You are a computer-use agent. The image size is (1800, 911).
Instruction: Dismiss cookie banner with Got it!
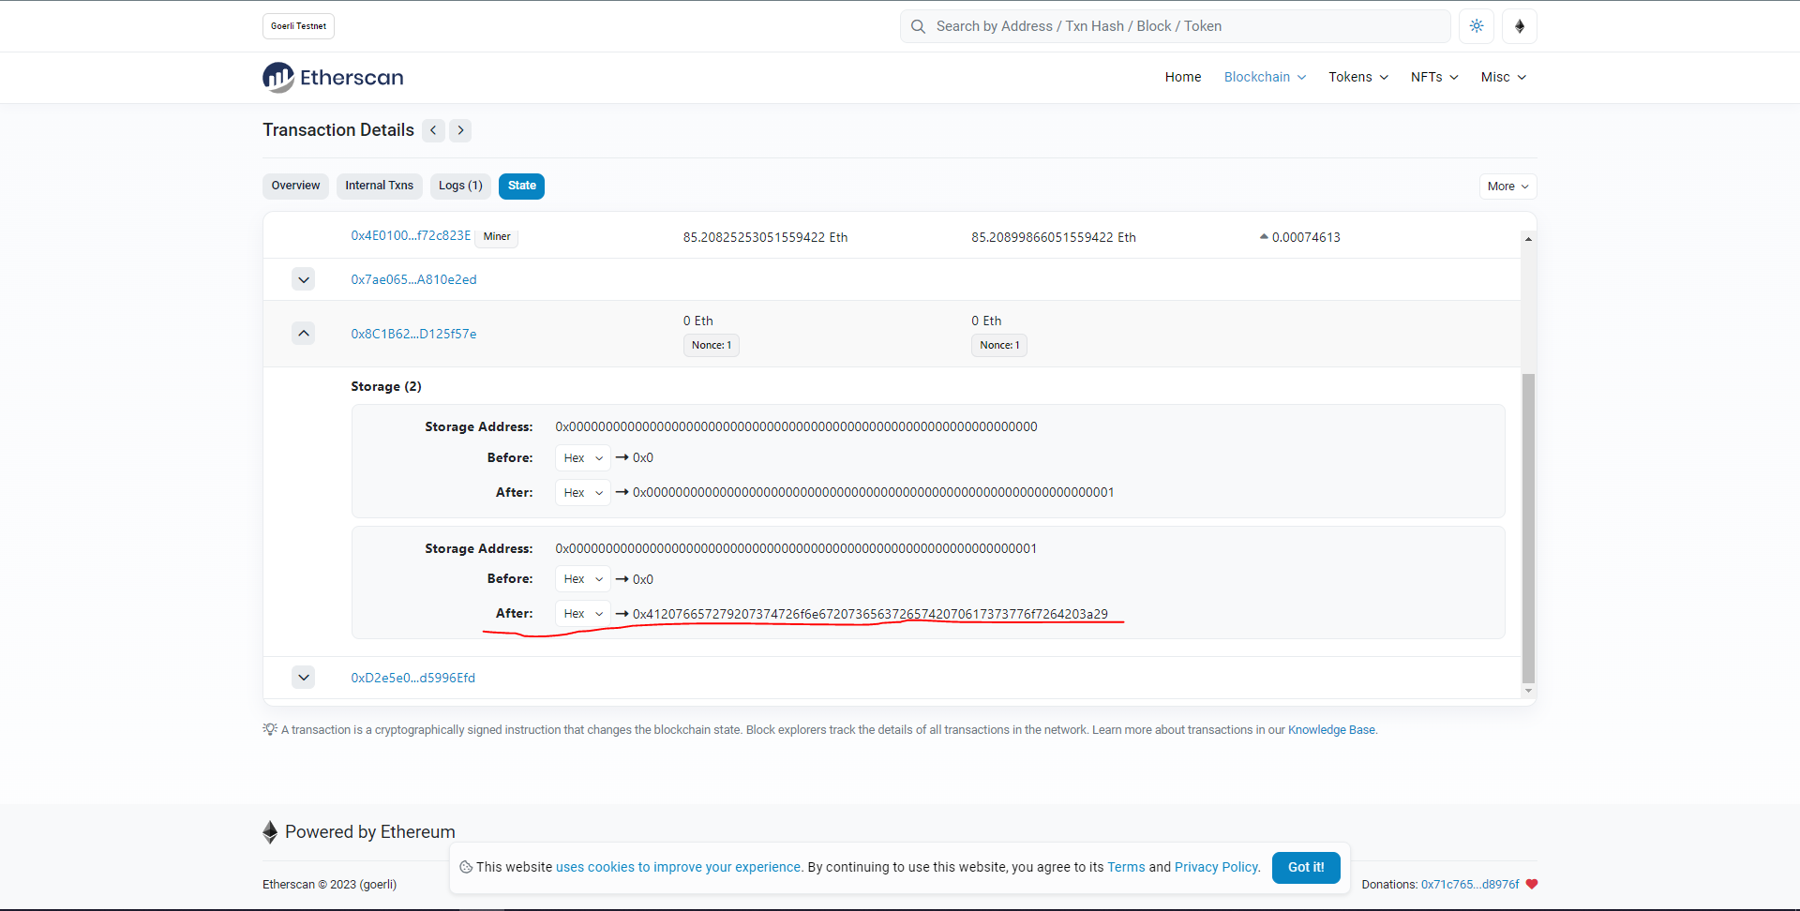pos(1306,868)
